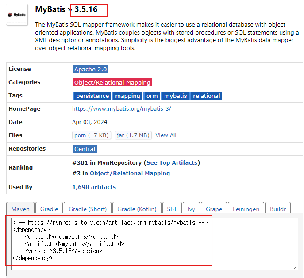Click the #301 in MvnRepository text

[107, 162]
